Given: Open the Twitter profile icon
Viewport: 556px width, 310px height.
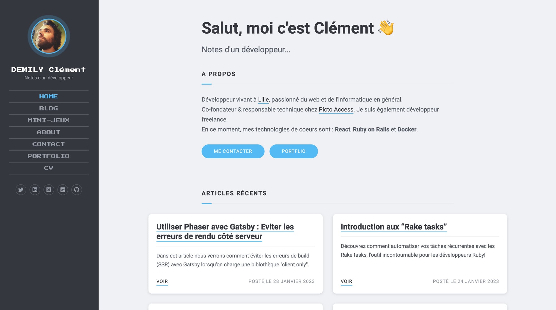Looking at the screenshot, I should [21, 190].
